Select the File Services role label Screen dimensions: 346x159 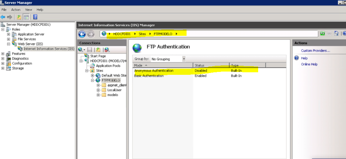(x=27, y=39)
